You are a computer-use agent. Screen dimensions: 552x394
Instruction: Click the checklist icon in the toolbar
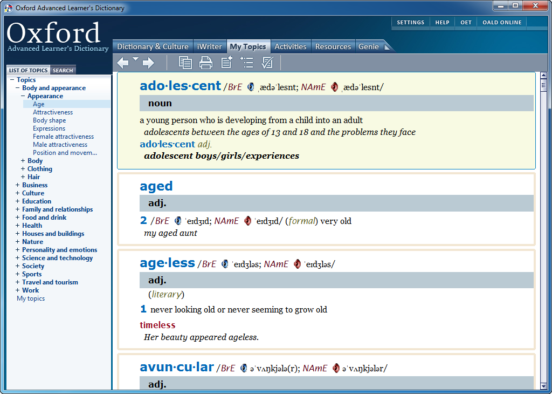click(x=267, y=63)
